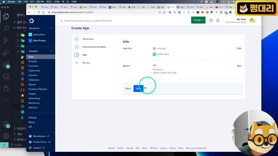This screenshot has height=156, width=278.
Task: Open Images in sidebar
Action: click(32, 94)
